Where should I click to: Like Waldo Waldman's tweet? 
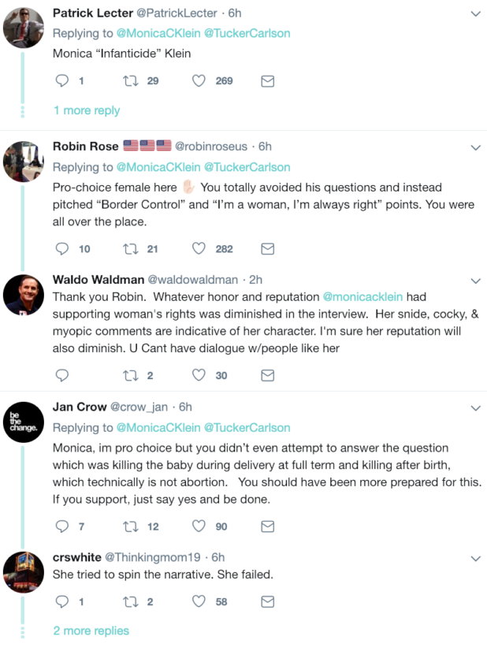click(x=199, y=375)
